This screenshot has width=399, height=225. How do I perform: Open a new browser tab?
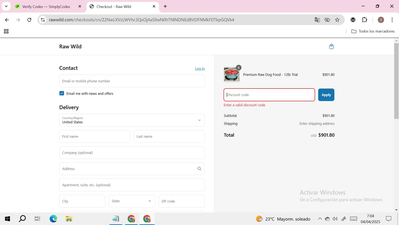click(x=165, y=6)
